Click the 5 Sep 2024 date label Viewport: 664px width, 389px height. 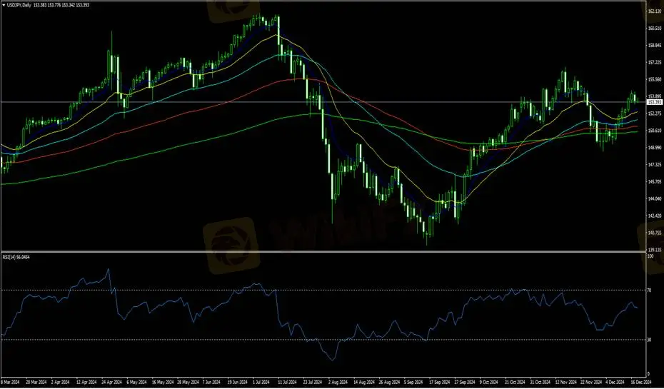pyautogui.click(x=413, y=383)
